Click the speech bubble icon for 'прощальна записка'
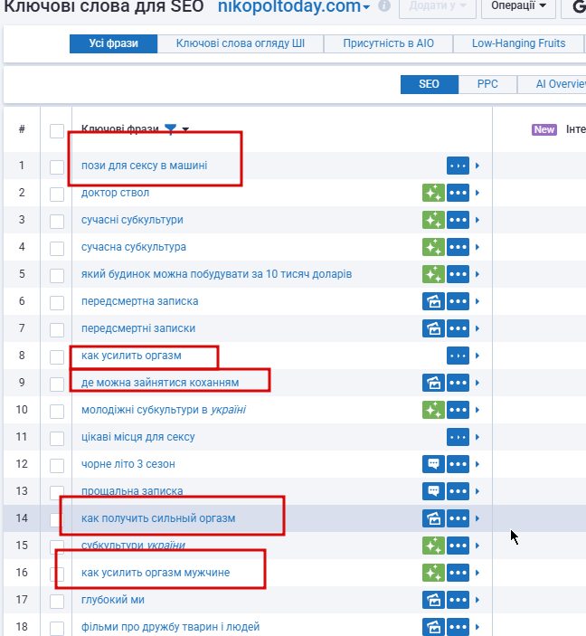 [x=433, y=491]
